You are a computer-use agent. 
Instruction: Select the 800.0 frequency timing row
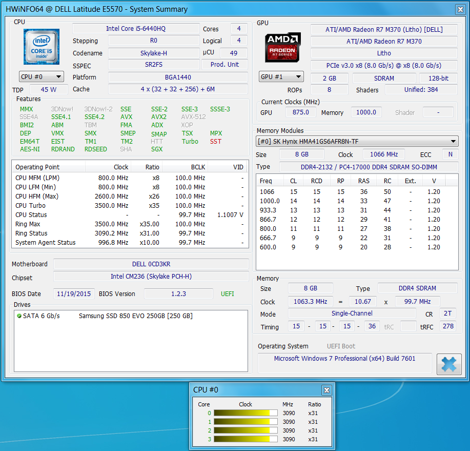point(357,229)
